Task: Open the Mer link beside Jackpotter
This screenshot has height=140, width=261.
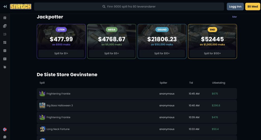Action: (234, 17)
